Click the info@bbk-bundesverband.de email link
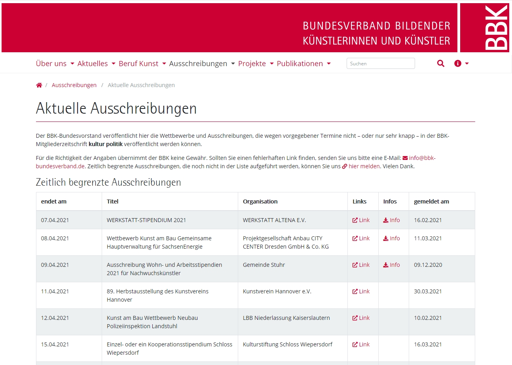 (419, 158)
